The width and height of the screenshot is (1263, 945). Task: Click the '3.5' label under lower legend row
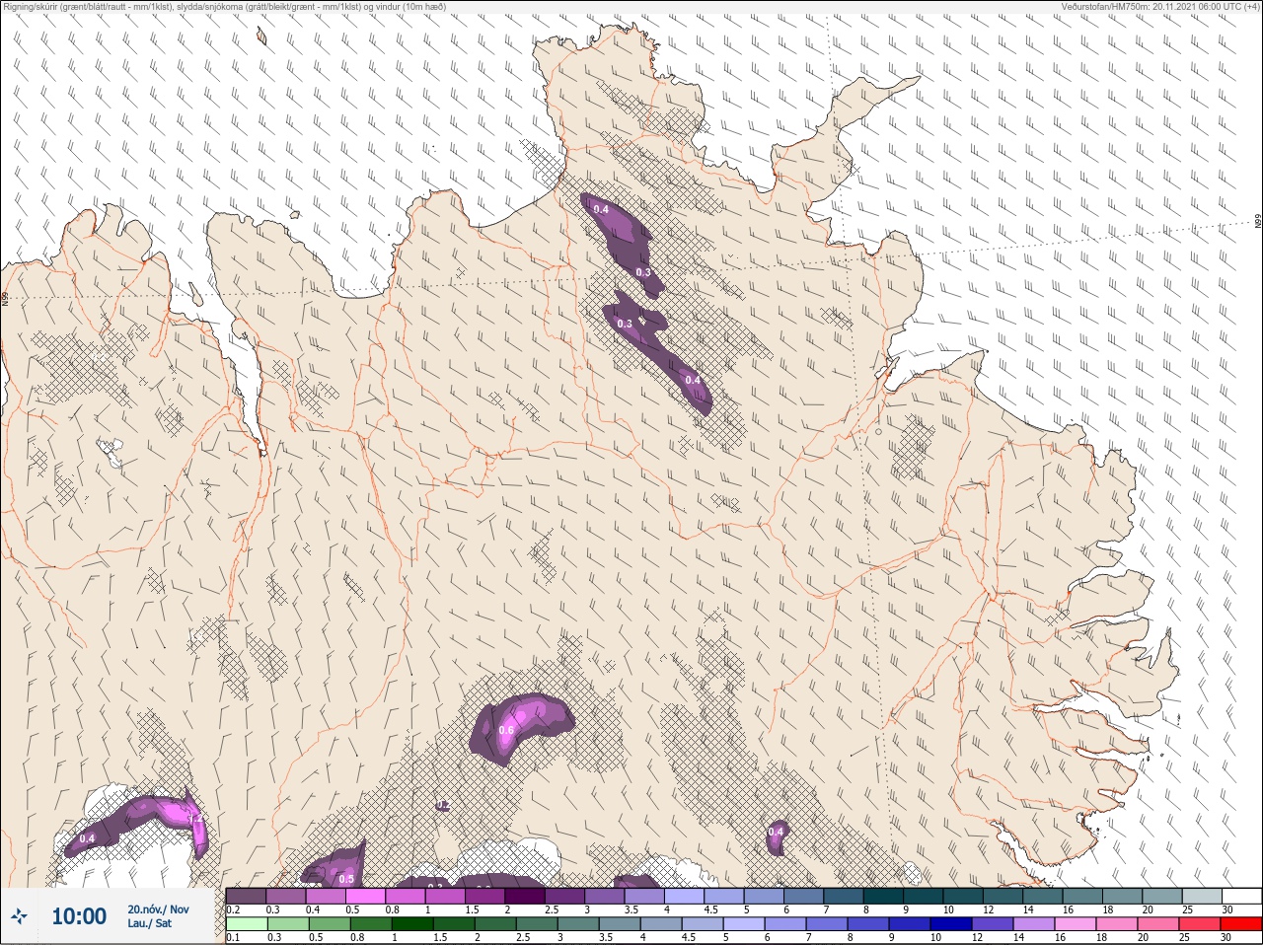(x=604, y=937)
